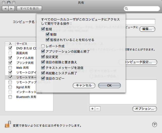Click the すべてを表示 toolbar button
162x133 pixels.
point(29,9)
